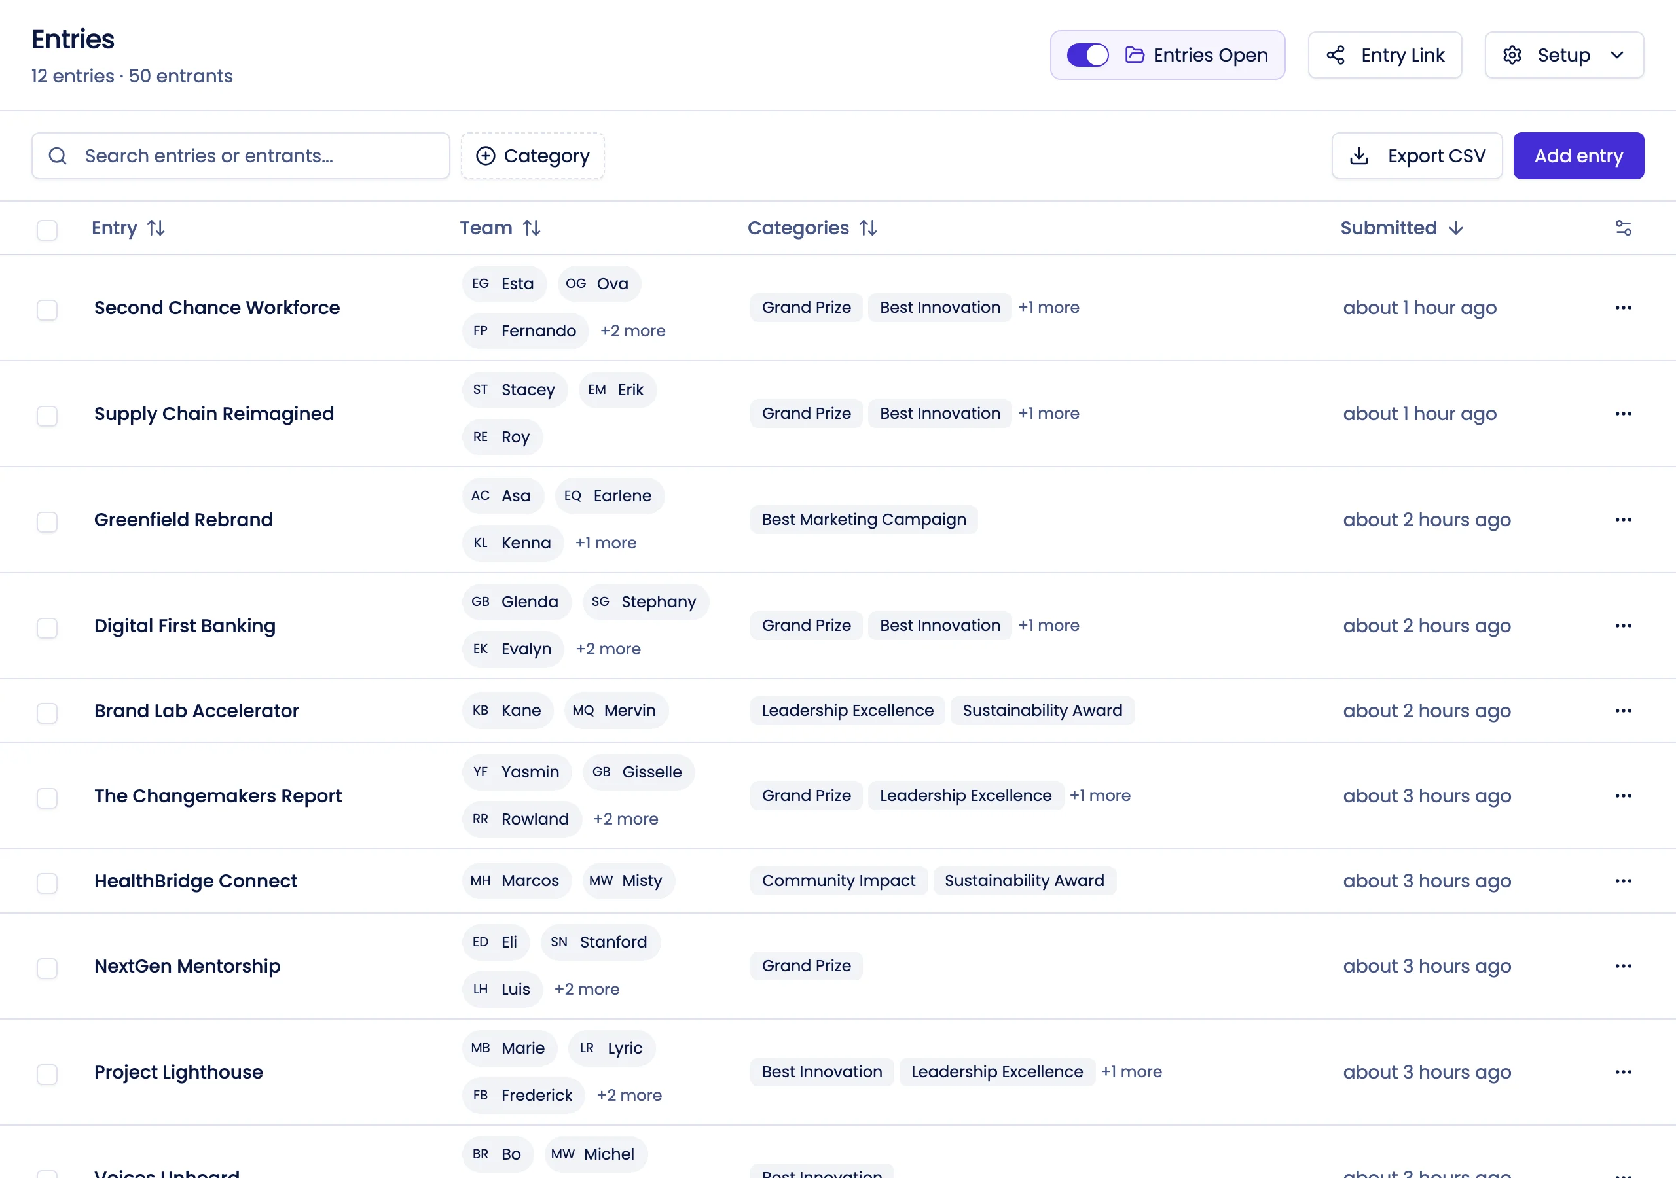1676x1178 pixels.
Task: Toggle Entries Open switch off
Action: pos(1087,55)
